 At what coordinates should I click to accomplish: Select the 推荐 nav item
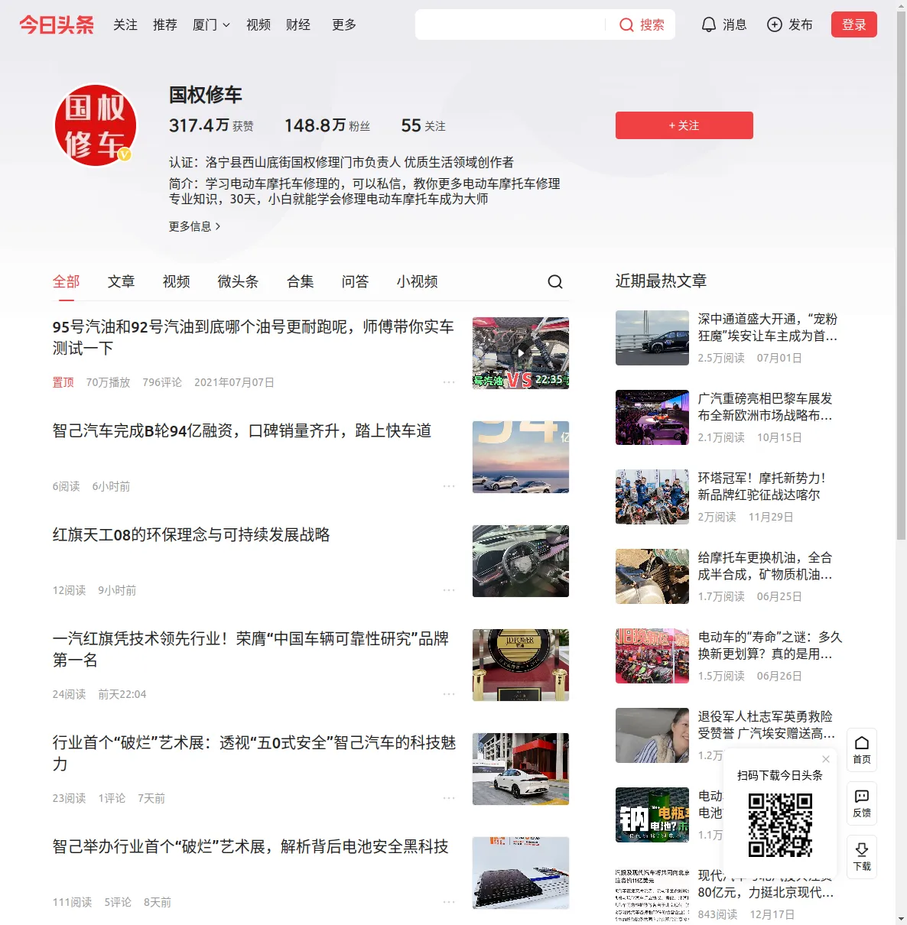pyautogui.click(x=165, y=24)
